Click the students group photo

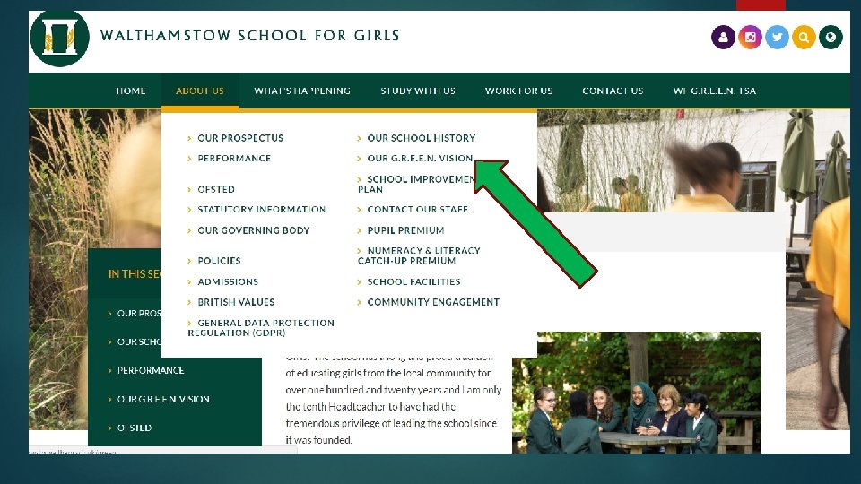tap(637, 393)
